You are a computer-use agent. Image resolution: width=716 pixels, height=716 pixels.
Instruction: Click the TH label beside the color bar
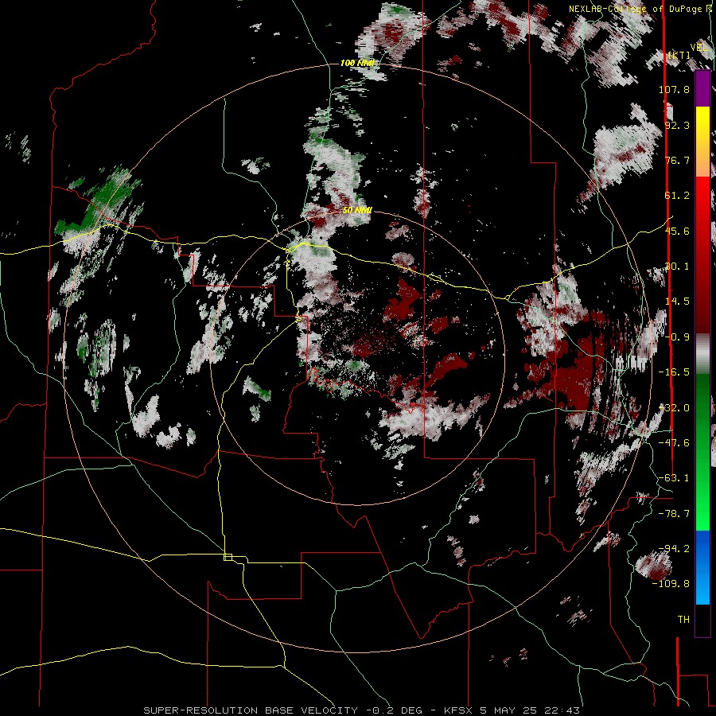coord(683,620)
